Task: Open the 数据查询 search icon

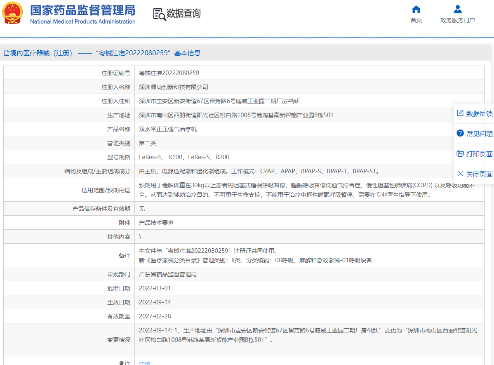Action: pyautogui.click(x=160, y=14)
